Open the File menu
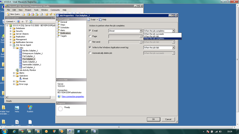Image resolution: width=239 pixels, height=134 pixels. click(8, 10)
